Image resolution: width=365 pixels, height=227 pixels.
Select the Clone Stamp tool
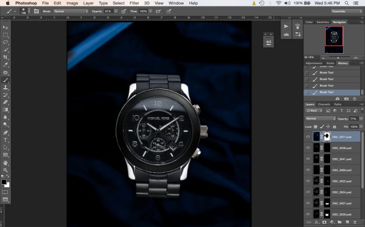click(5, 87)
